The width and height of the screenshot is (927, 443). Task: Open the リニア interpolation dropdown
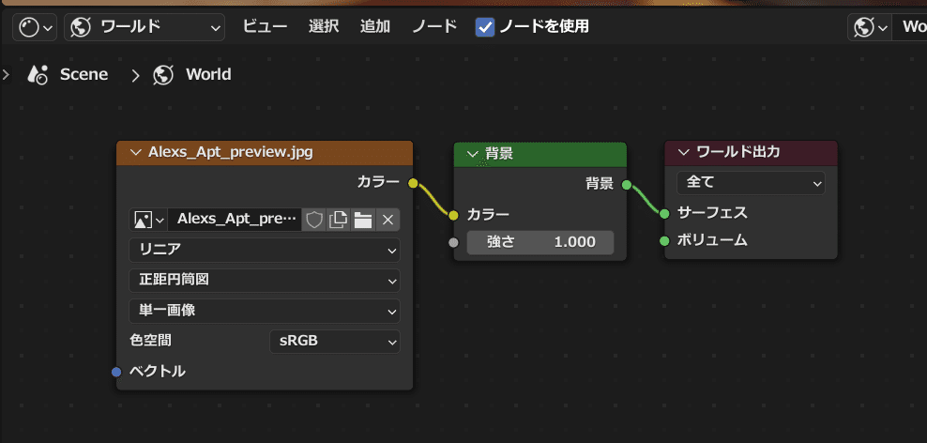pyautogui.click(x=265, y=251)
